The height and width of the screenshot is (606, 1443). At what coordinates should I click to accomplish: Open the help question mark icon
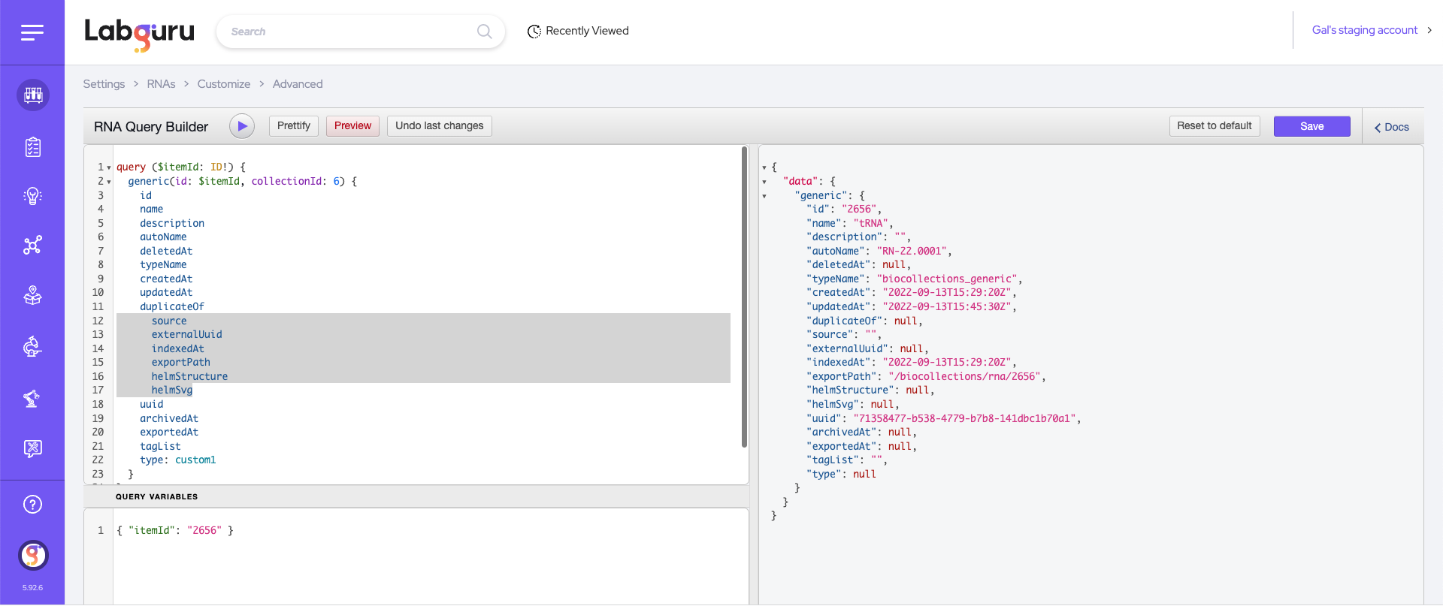pyautogui.click(x=33, y=505)
